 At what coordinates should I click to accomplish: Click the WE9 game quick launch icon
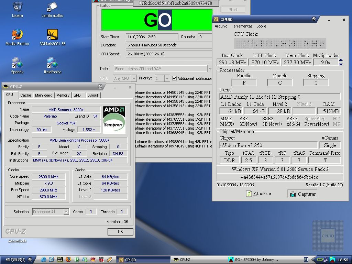coord(101,260)
